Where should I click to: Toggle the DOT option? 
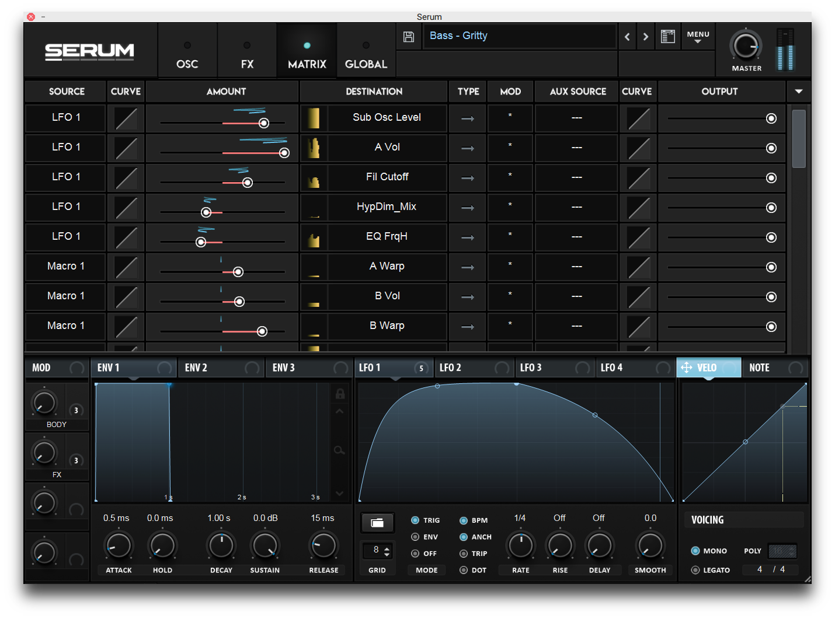(x=464, y=570)
